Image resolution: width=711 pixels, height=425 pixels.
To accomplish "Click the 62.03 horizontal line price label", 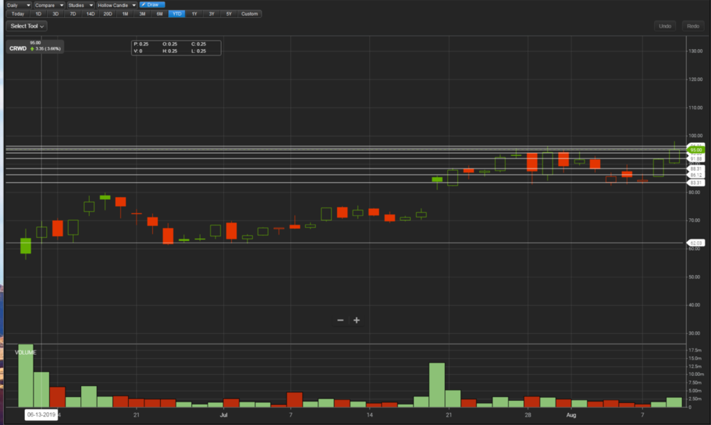I will (695, 243).
